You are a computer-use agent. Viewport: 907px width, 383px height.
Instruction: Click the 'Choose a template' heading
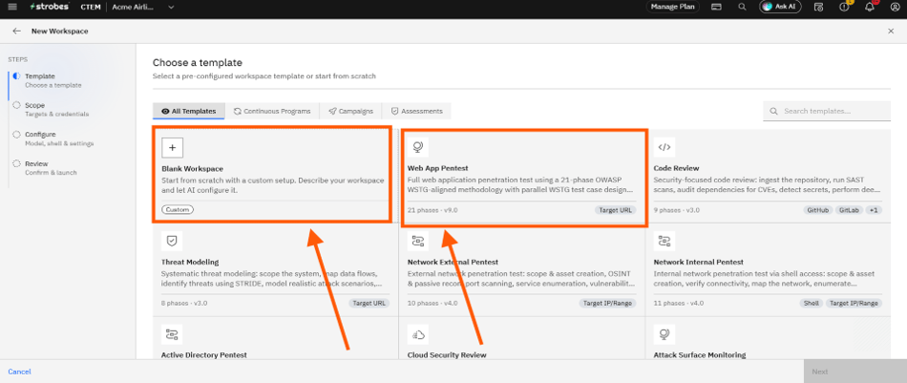pyautogui.click(x=198, y=62)
